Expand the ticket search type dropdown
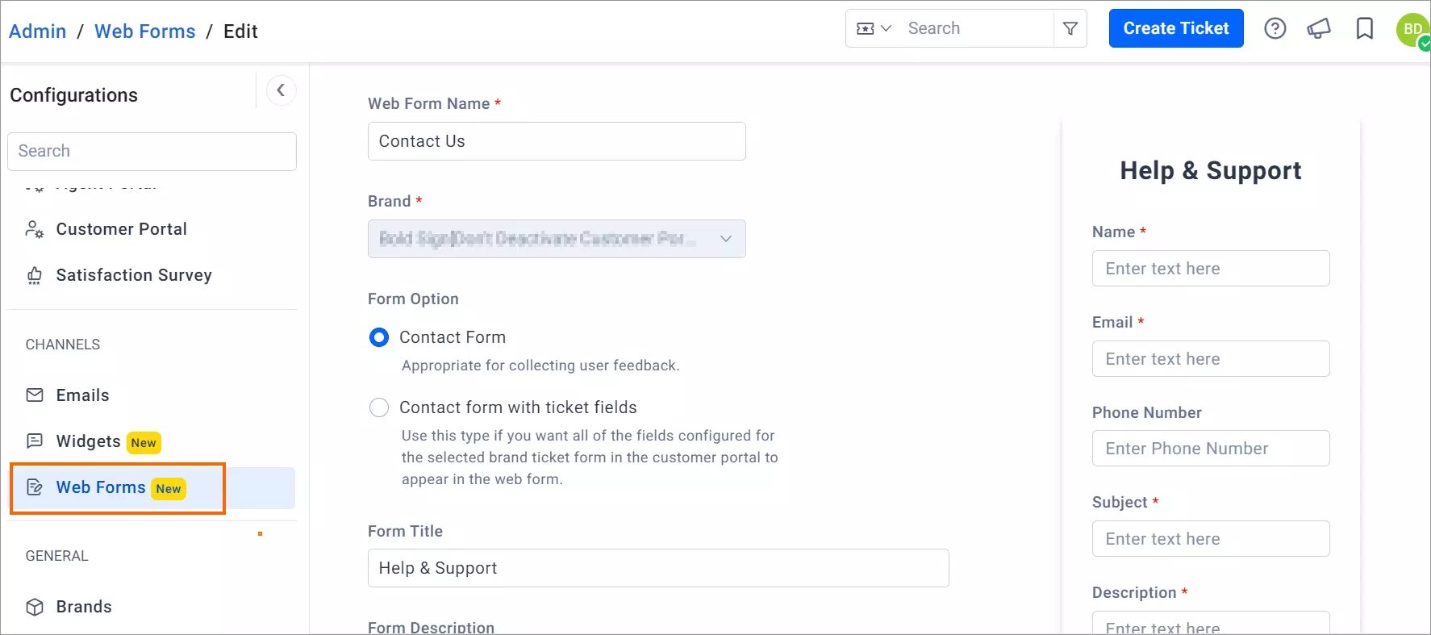Viewport: 1431px width, 635px height. 874,29
